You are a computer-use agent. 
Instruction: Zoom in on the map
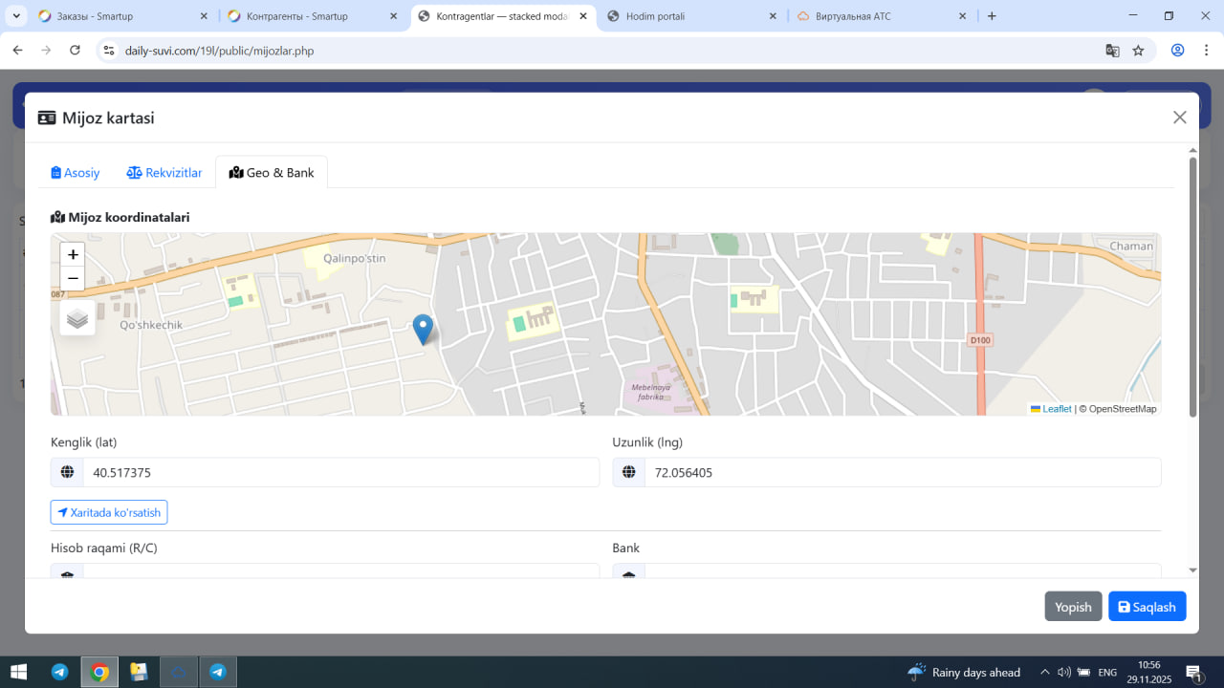73,255
